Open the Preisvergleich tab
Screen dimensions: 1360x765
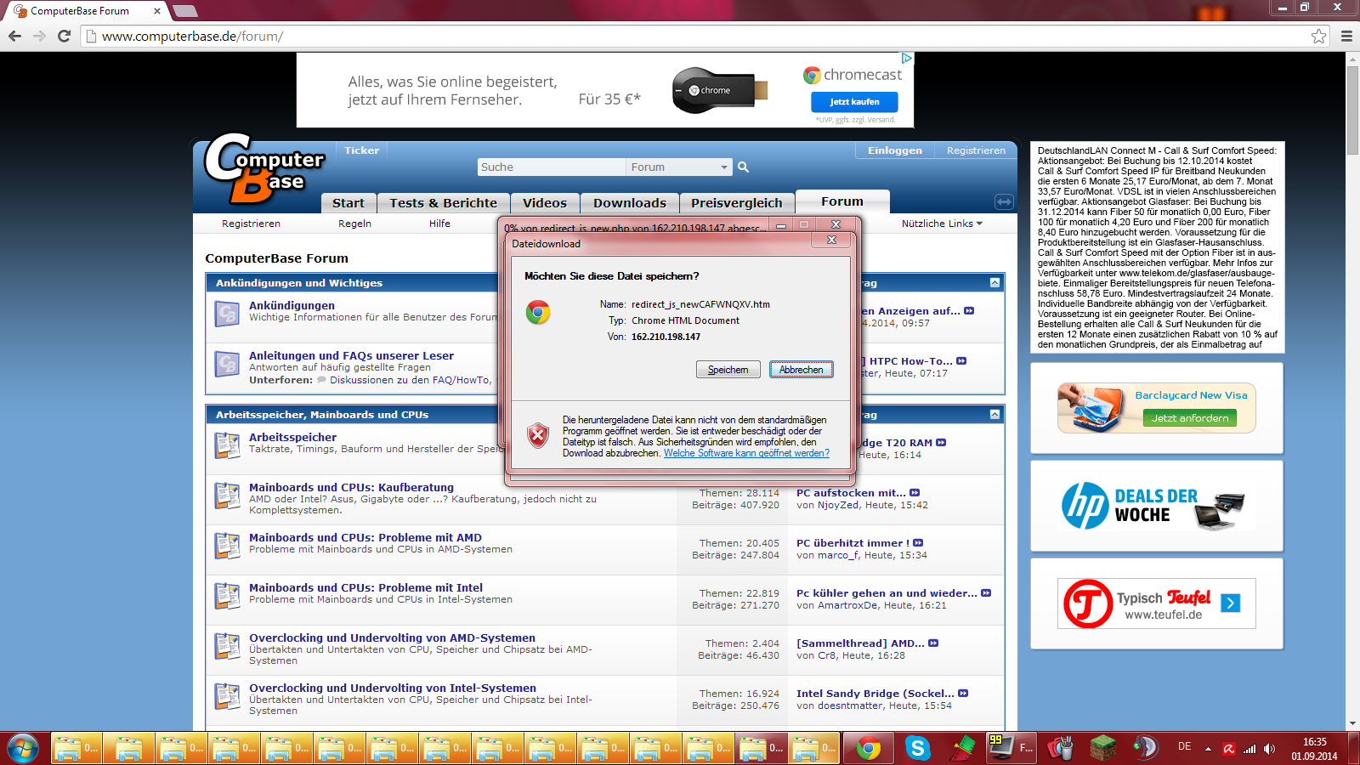coord(737,203)
